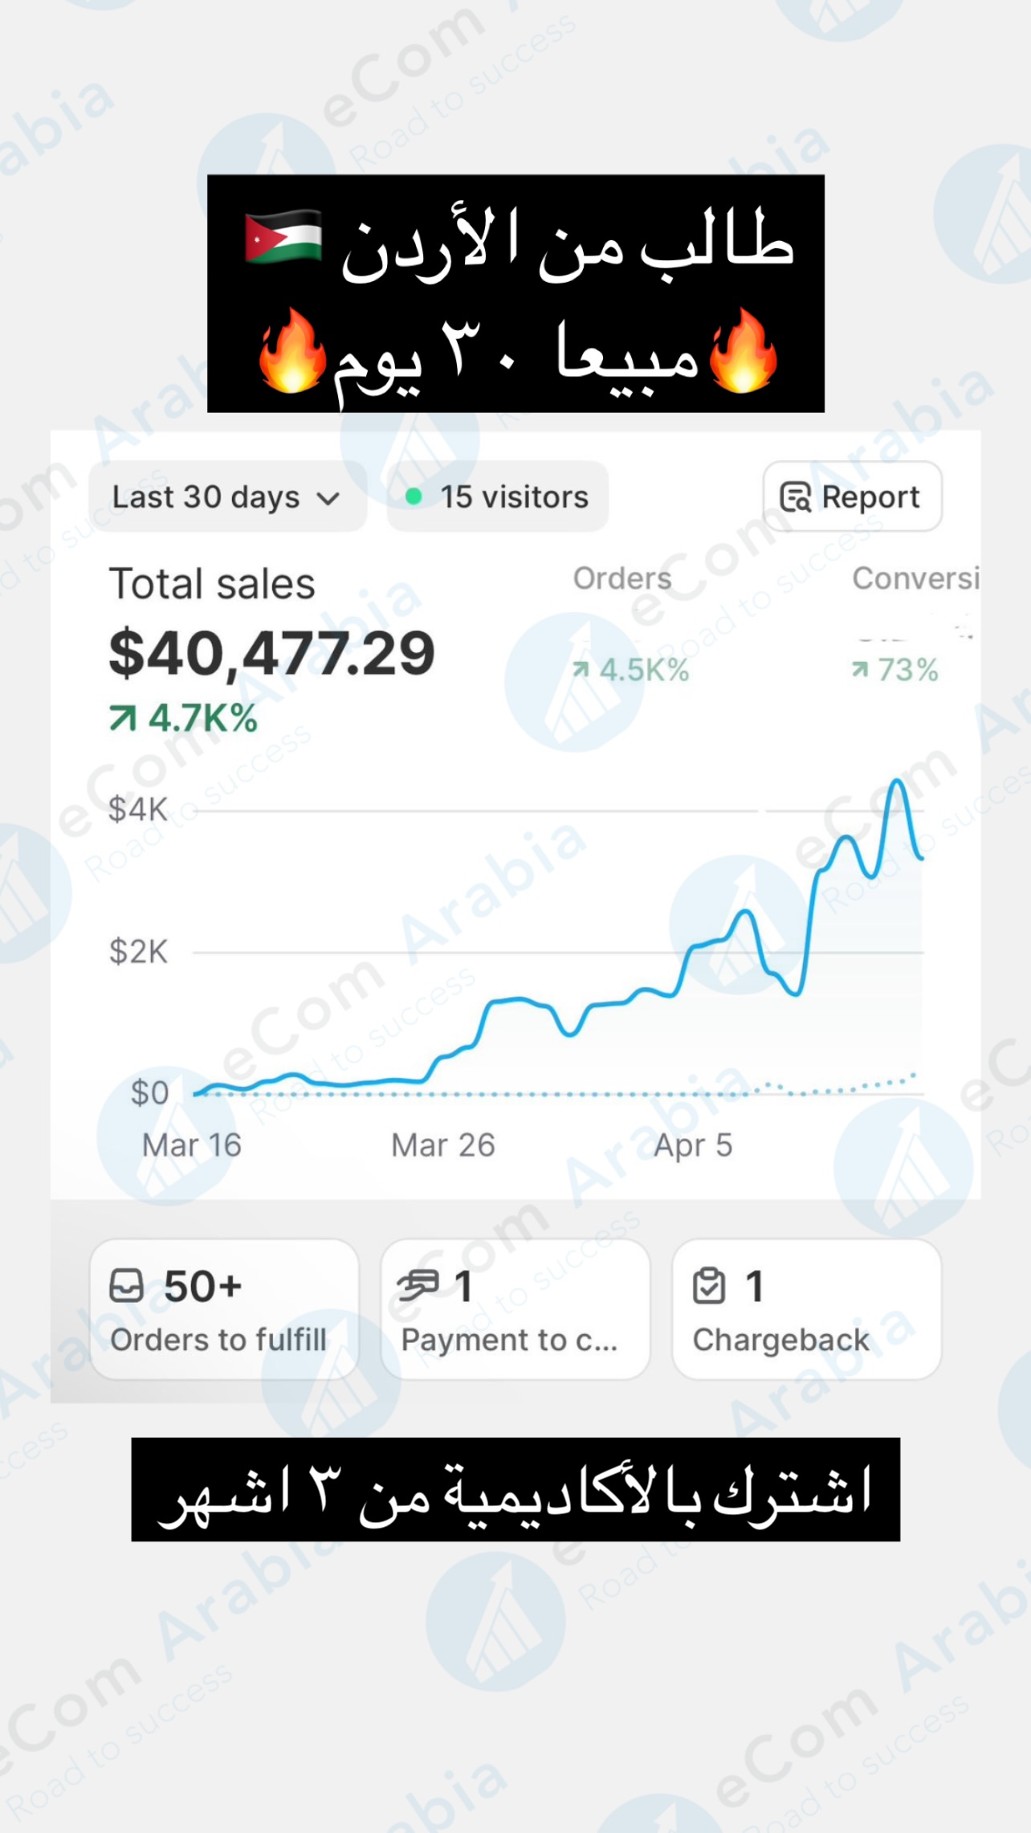The height and width of the screenshot is (1833, 1031).
Task: Click the highest peak of the sales line
Action: [898, 782]
